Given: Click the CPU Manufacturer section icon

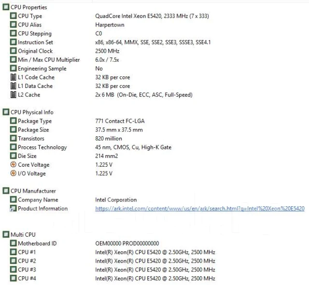Looking at the screenshot, I should 6,191.
